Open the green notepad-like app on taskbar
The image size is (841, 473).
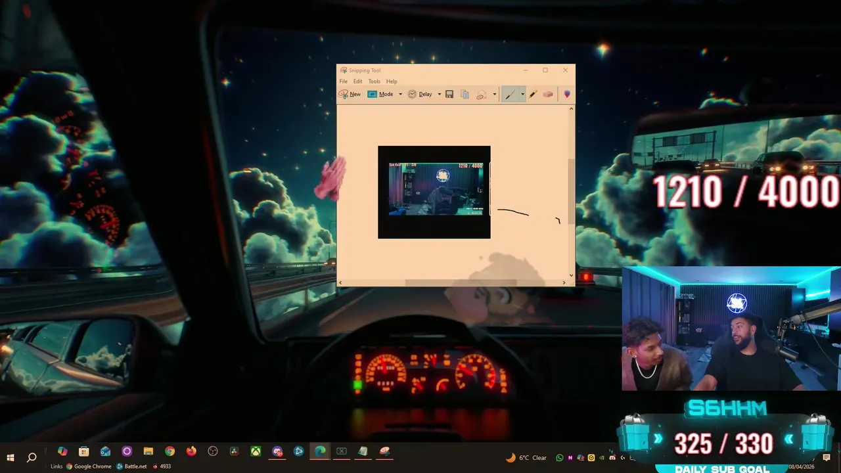[363, 451]
